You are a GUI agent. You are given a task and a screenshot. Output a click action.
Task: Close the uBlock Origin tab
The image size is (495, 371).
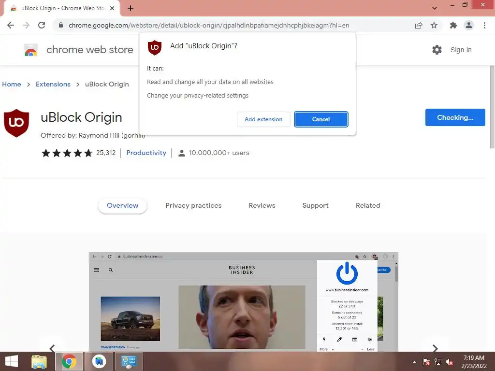pyautogui.click(x=112, y=8)
